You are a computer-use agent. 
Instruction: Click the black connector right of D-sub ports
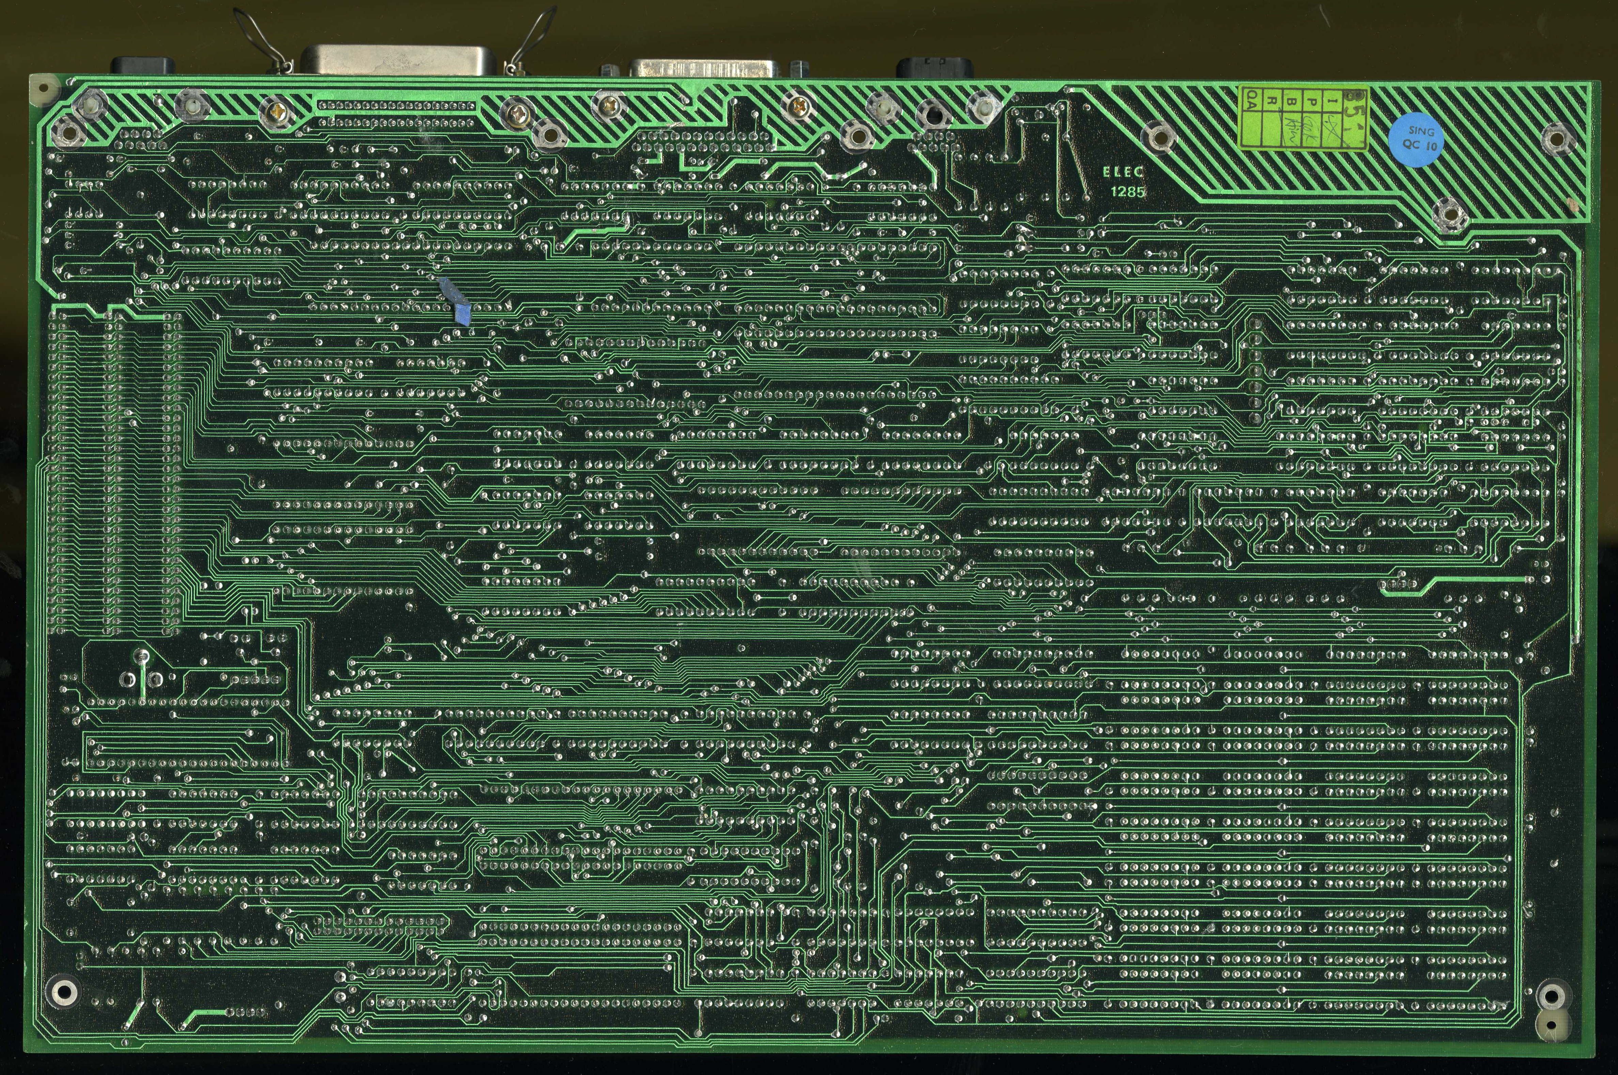coord(934,67)
